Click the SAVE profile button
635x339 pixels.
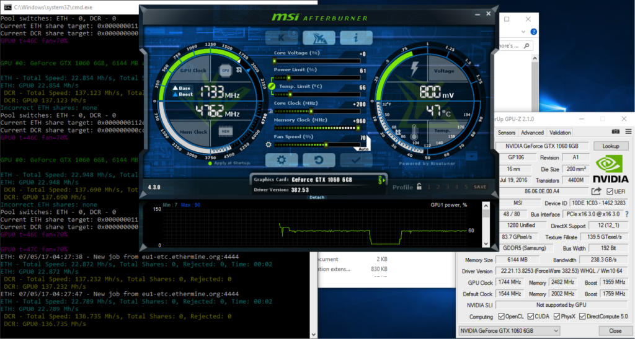(x=480, y=187)
